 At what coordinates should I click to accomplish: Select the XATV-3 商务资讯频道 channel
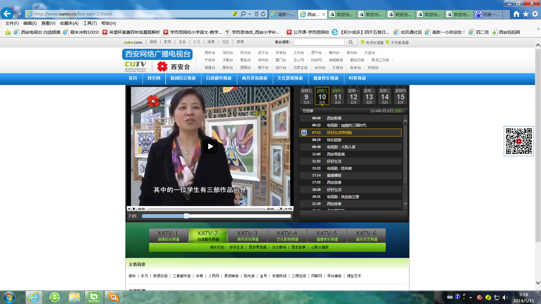pos(248,236)
